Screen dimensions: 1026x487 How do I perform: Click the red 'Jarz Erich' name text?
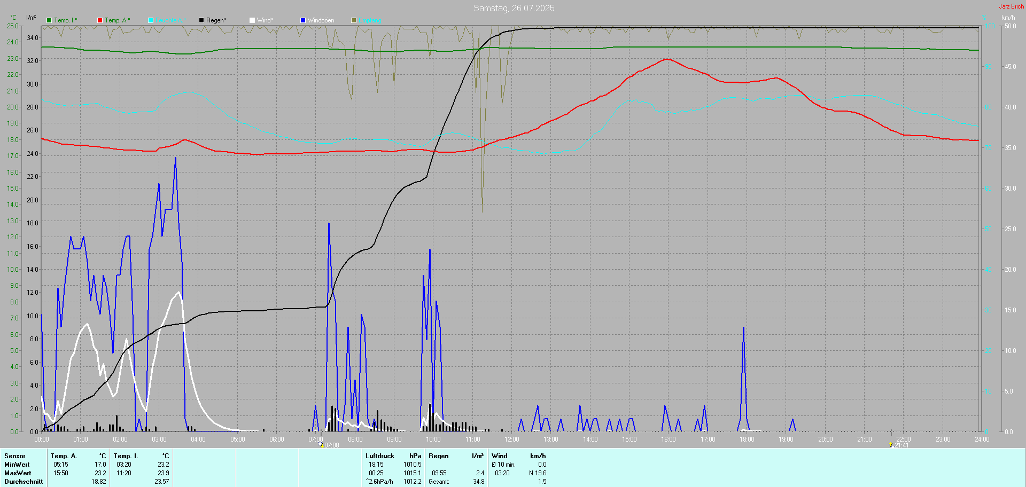1012,6
